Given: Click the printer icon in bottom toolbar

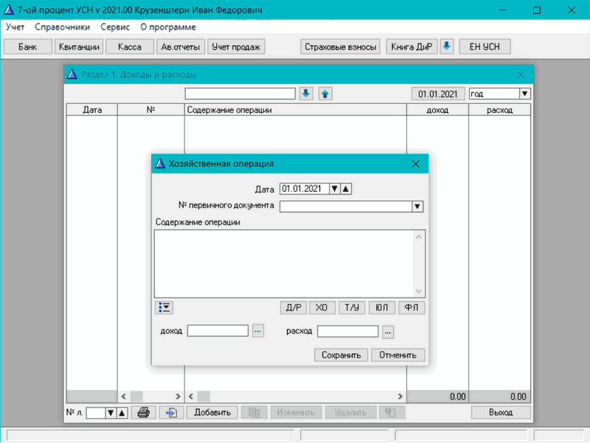Looking at the screenshot, I should [x=145, y=413].
